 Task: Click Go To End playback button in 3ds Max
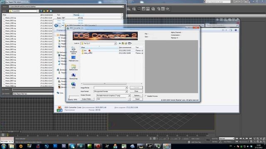pos(250,139)
